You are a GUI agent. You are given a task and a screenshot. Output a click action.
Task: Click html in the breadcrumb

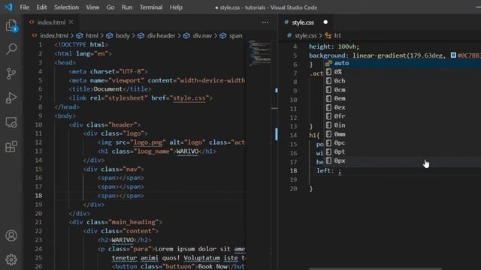pyautogui.click(x=92, y=36)
